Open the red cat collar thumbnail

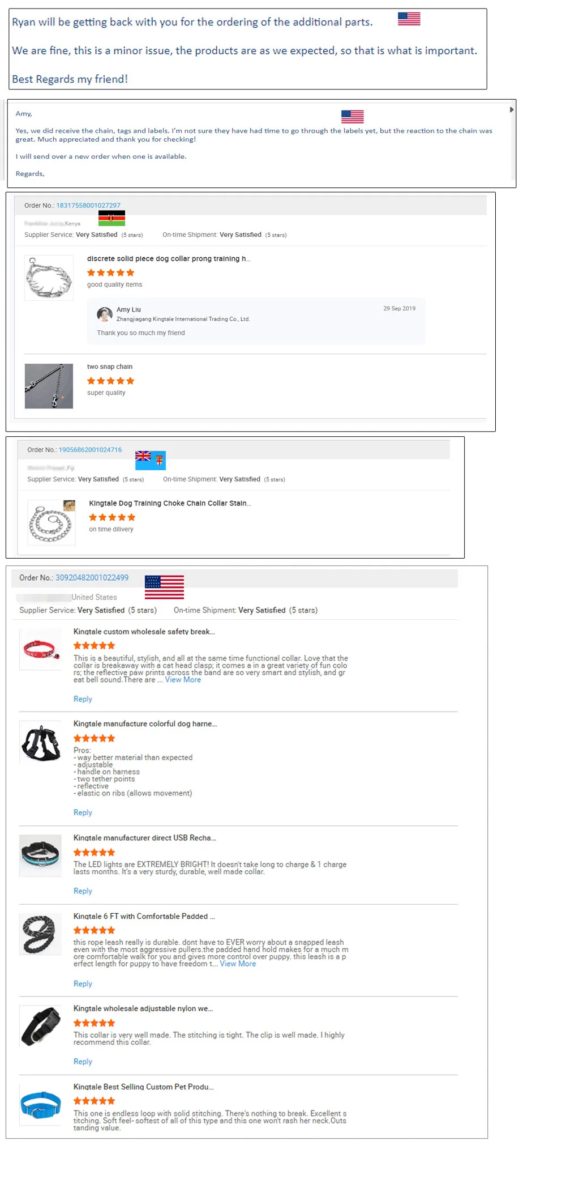click(40, 649)
